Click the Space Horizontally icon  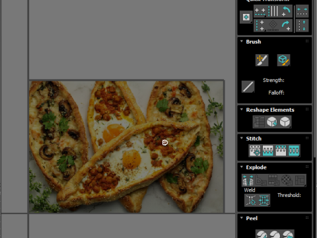(x=302, y=11)
